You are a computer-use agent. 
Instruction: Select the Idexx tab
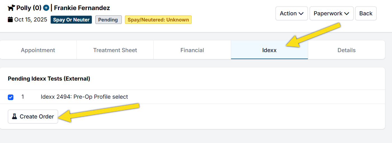coord(269,50)
